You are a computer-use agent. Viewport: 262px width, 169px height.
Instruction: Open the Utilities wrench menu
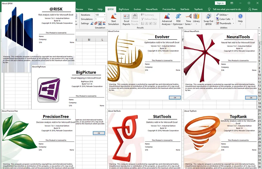[222, 15]
